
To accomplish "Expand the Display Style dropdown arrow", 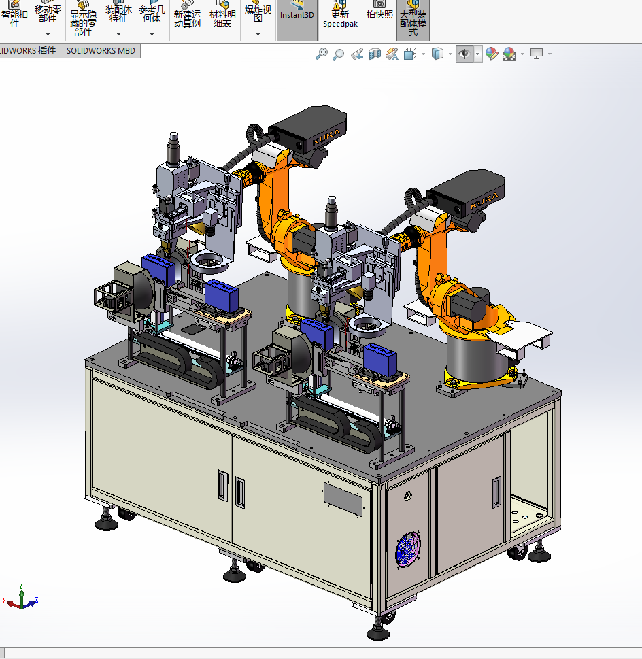I will coord(450,54).
